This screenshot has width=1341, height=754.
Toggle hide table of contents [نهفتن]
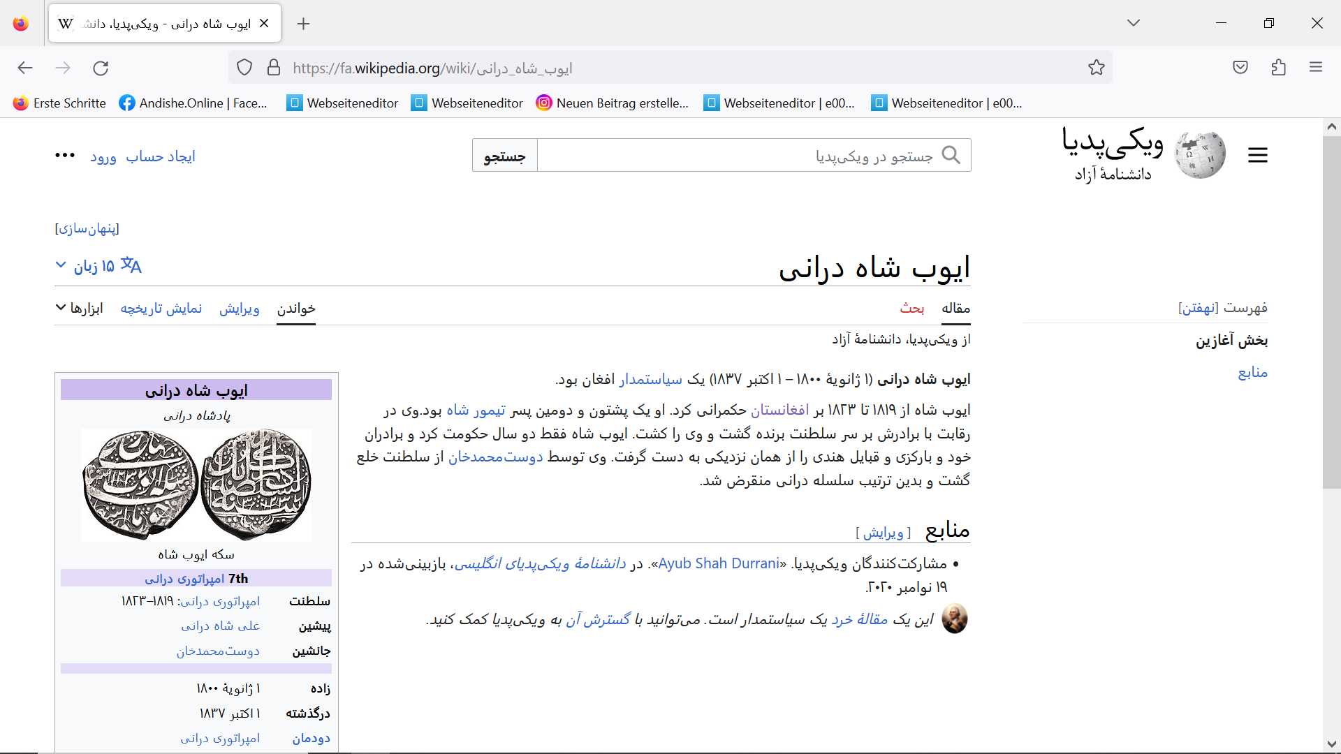click(x=1198, y=308)
